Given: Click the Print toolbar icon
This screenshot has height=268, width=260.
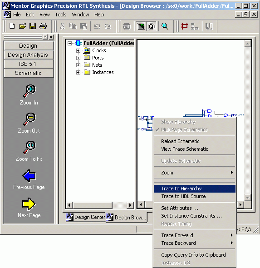Looking at the screenshot, I should coord(43,26).
